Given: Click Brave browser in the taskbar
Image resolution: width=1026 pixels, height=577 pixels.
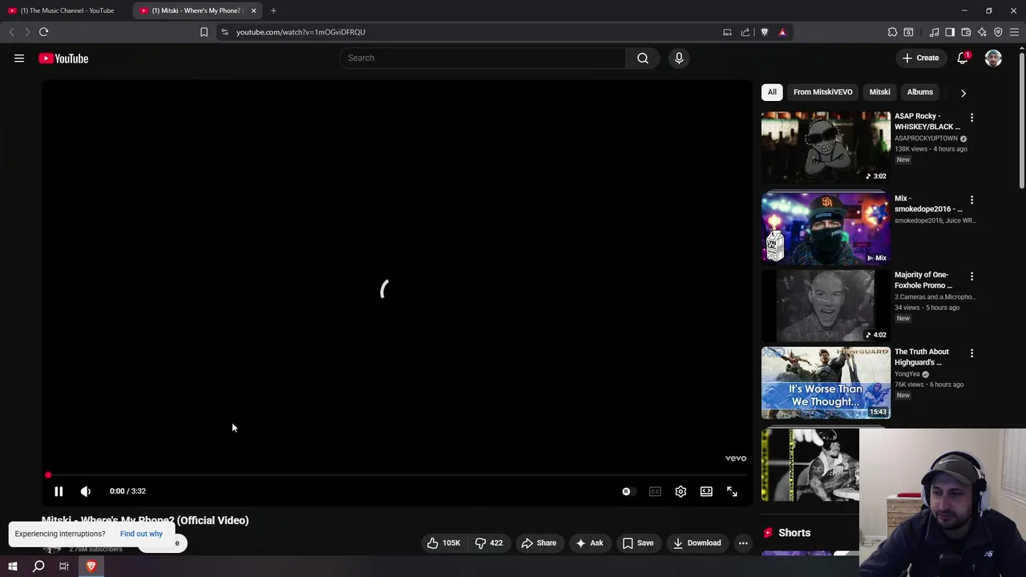Looking at the screenshot, I should pyautogui.click(x=91, y=567).
